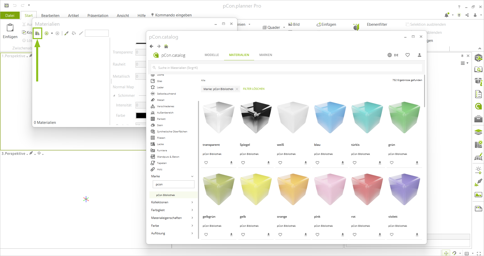
Task: Favorite the Spiegel material
Action: tap(243, 163)
